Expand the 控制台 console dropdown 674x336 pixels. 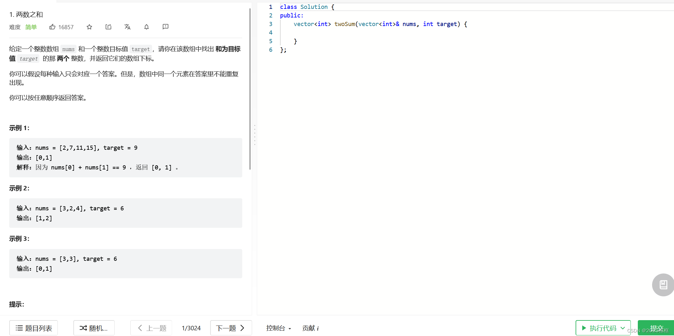278,328
